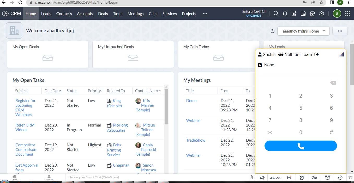This screenshot has width=354, height=183.
Task: Click the announcements megaphone icon
Action: (x=262, y=178)
